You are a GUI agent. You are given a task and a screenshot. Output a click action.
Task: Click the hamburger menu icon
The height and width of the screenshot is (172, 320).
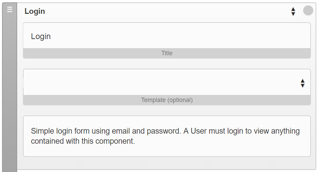[9, 10]
